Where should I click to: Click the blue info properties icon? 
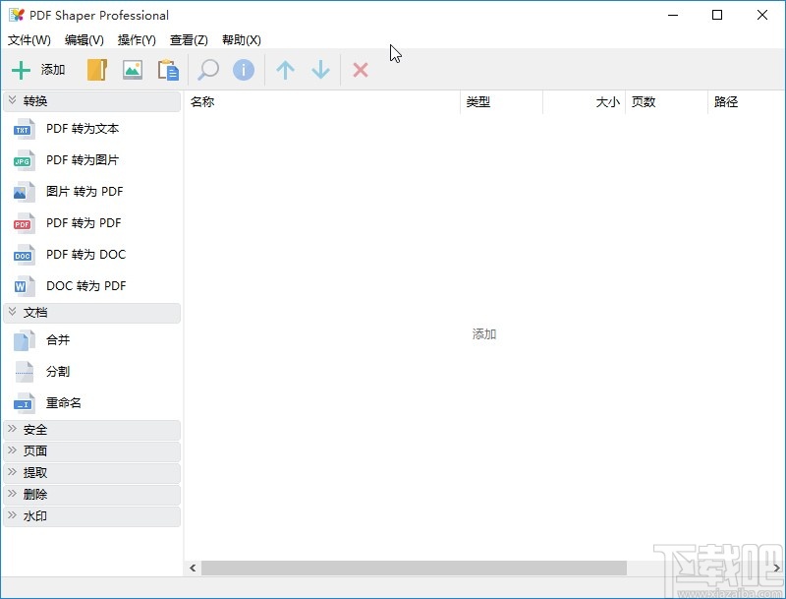(x=244, y=70)
